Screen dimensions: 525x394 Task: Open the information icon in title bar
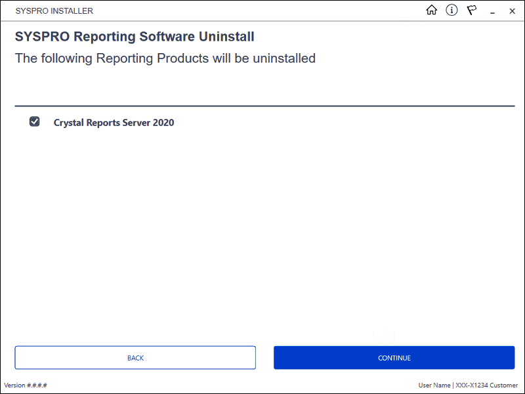click(451, 11)
